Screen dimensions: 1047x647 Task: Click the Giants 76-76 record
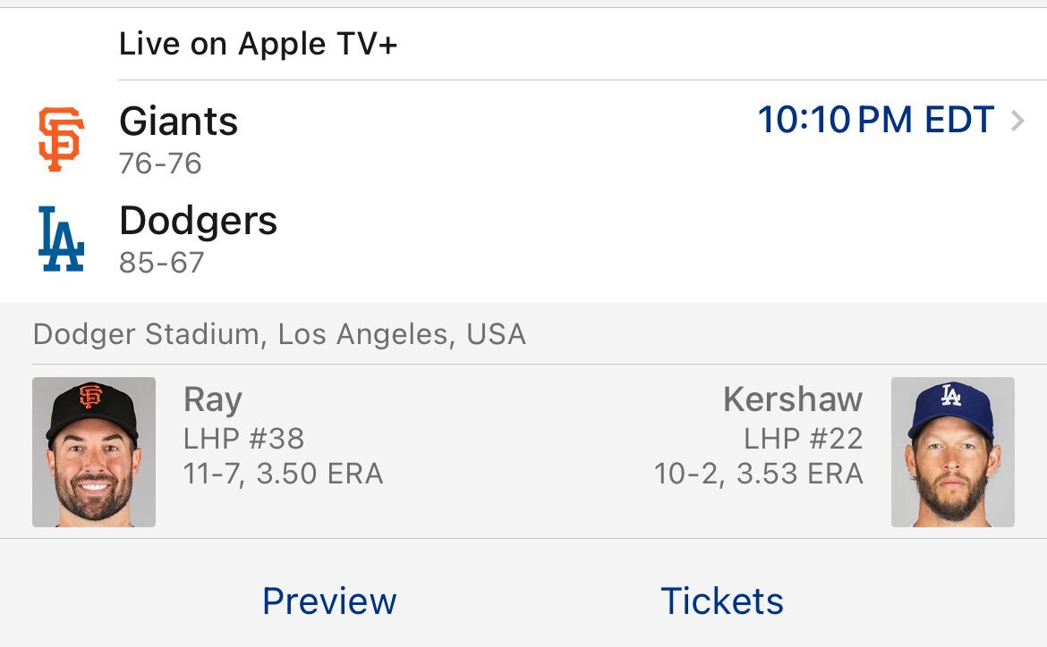tap(160, 164)
